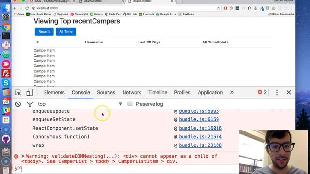Go back to the previous page

15,8
